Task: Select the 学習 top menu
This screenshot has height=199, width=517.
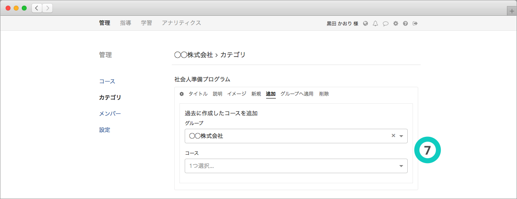Action: (x=146, y=23)
